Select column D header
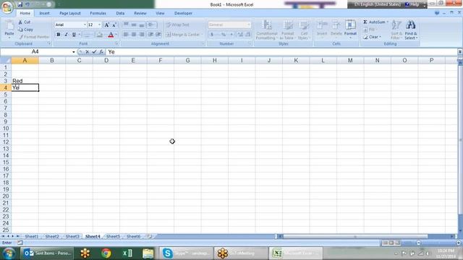The height and width of the screenshot is (260, 463). [106, 61]
